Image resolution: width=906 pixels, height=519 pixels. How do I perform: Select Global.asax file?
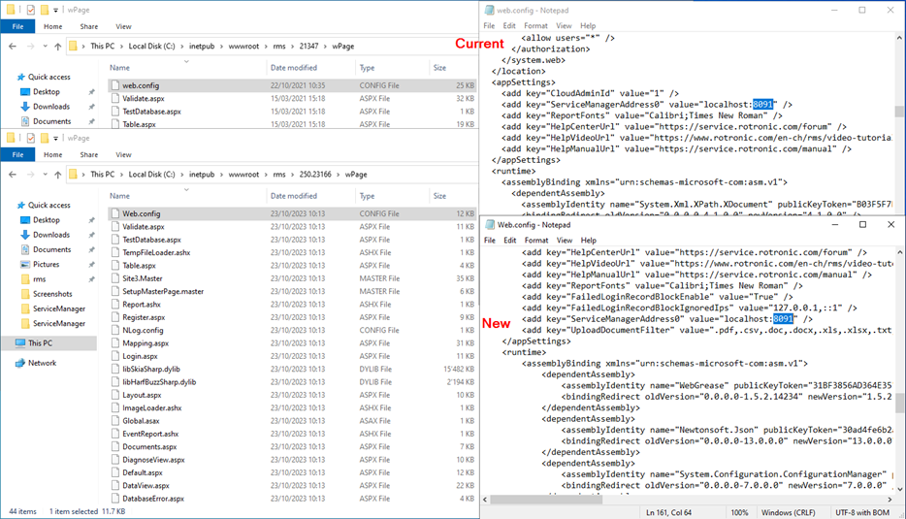292,421
